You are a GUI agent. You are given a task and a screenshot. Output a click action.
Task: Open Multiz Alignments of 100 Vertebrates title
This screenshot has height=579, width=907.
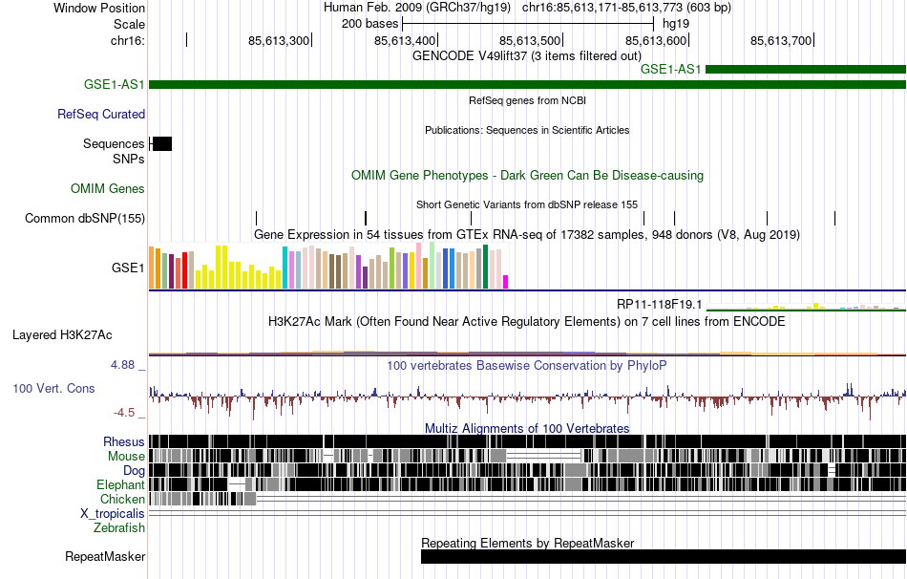[x=527, y=428]
